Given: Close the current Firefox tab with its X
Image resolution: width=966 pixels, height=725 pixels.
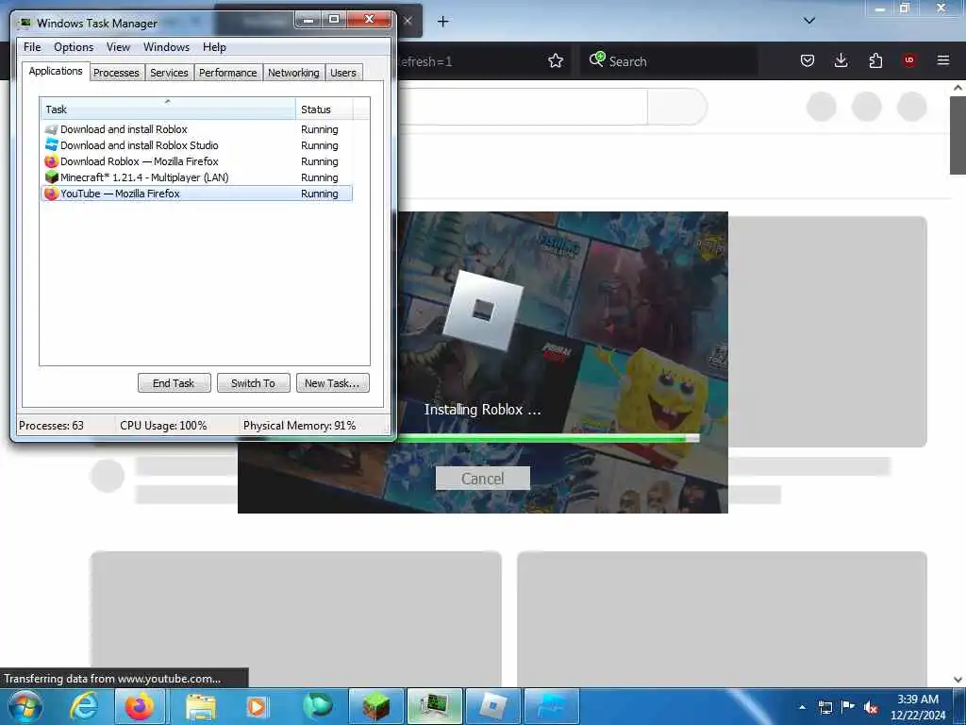Looking at the screenshot, I should point(408,21).
